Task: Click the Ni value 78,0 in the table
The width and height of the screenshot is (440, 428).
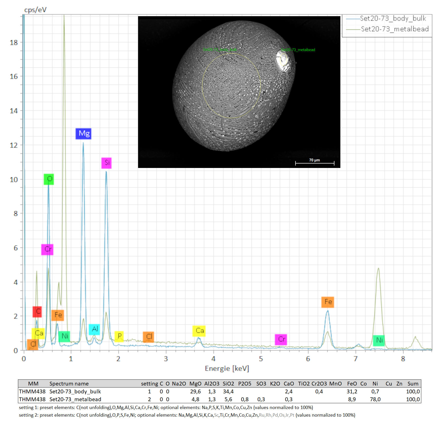Action: click(x=375, y=399)
